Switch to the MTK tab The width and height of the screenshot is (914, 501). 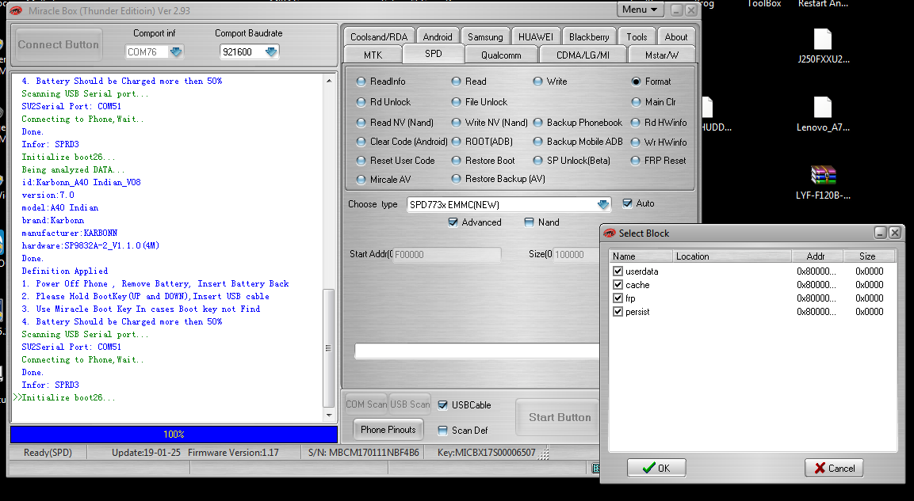click(x=373, y=55)
